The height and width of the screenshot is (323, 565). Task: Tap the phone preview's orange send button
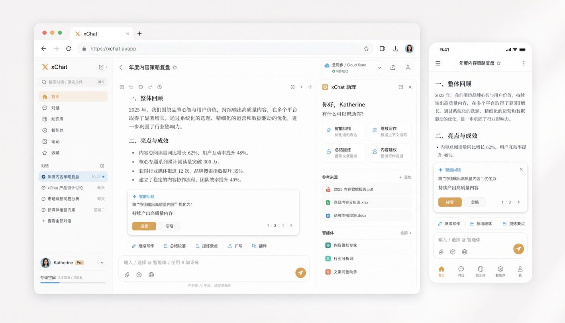pyautogui.click(x=518, y=249)
